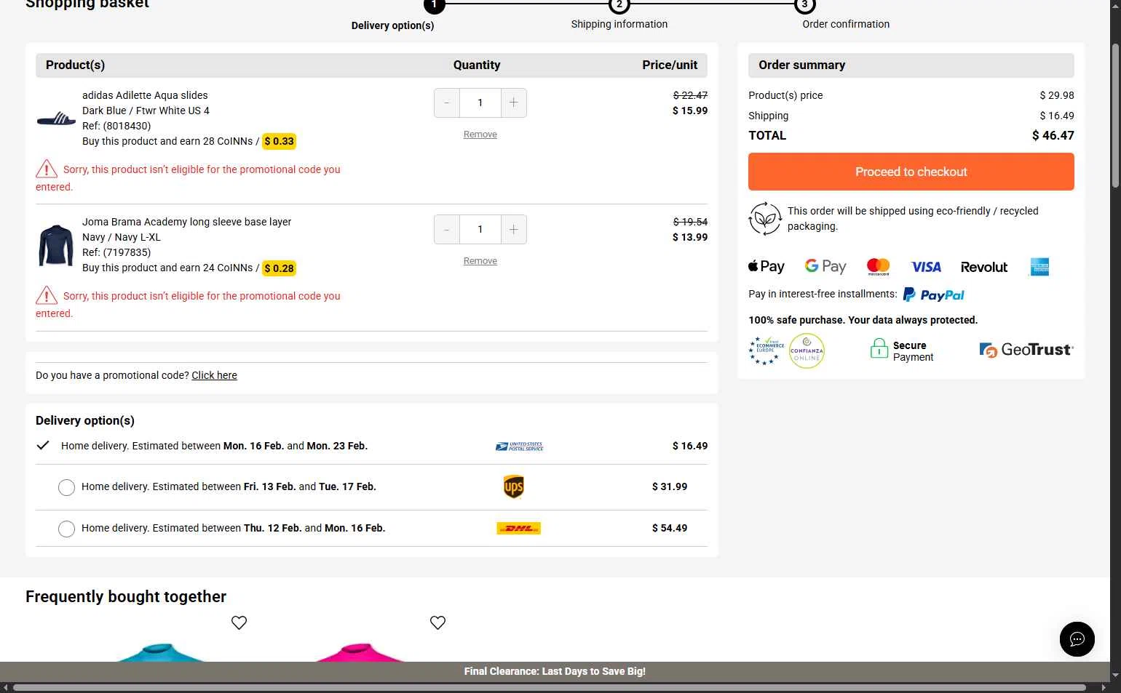Open adidas Adilette Aqua slides product title
The image size is (1121, 693).
[x=145, y=95]
